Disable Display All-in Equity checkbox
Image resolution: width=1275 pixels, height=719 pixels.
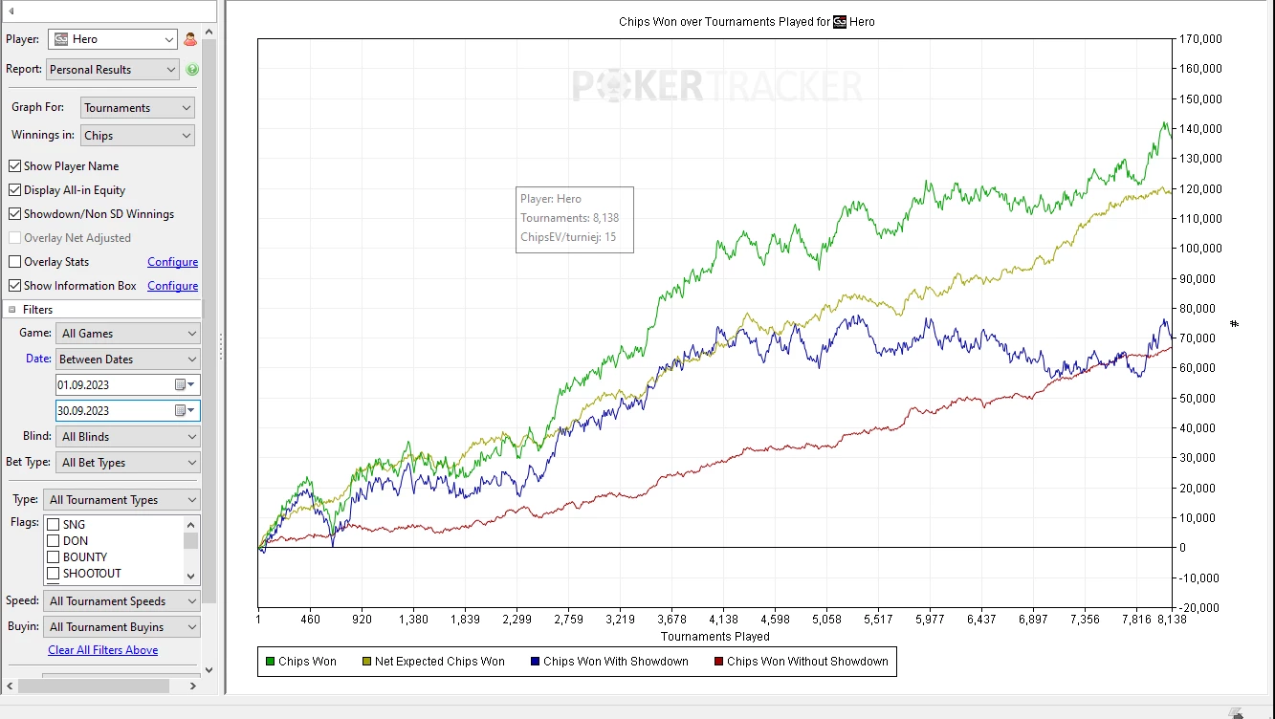(x=14, y=190)
